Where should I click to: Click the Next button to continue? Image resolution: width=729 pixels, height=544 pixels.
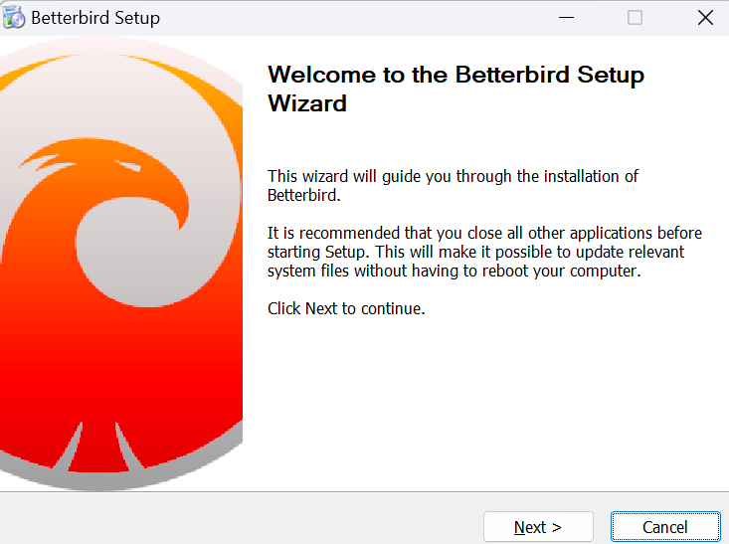tap(538, 527)
